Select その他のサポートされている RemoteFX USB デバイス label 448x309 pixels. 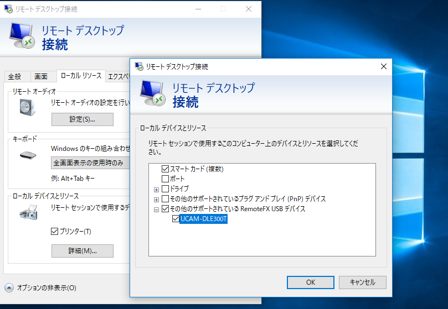click(238, 209)
